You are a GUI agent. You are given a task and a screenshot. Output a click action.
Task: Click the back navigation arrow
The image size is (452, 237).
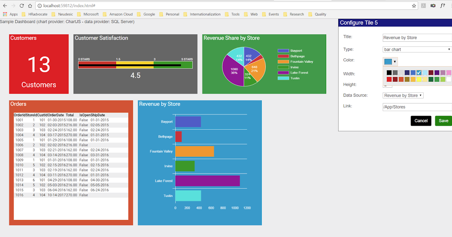coord(5,6)
